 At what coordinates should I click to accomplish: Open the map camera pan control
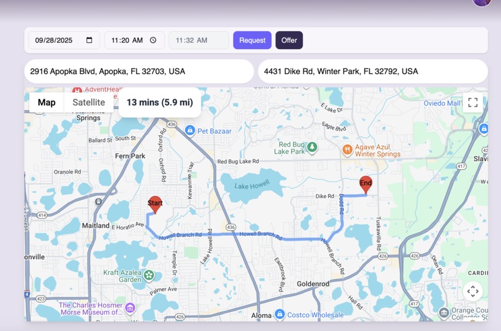[x=472, y=291]
